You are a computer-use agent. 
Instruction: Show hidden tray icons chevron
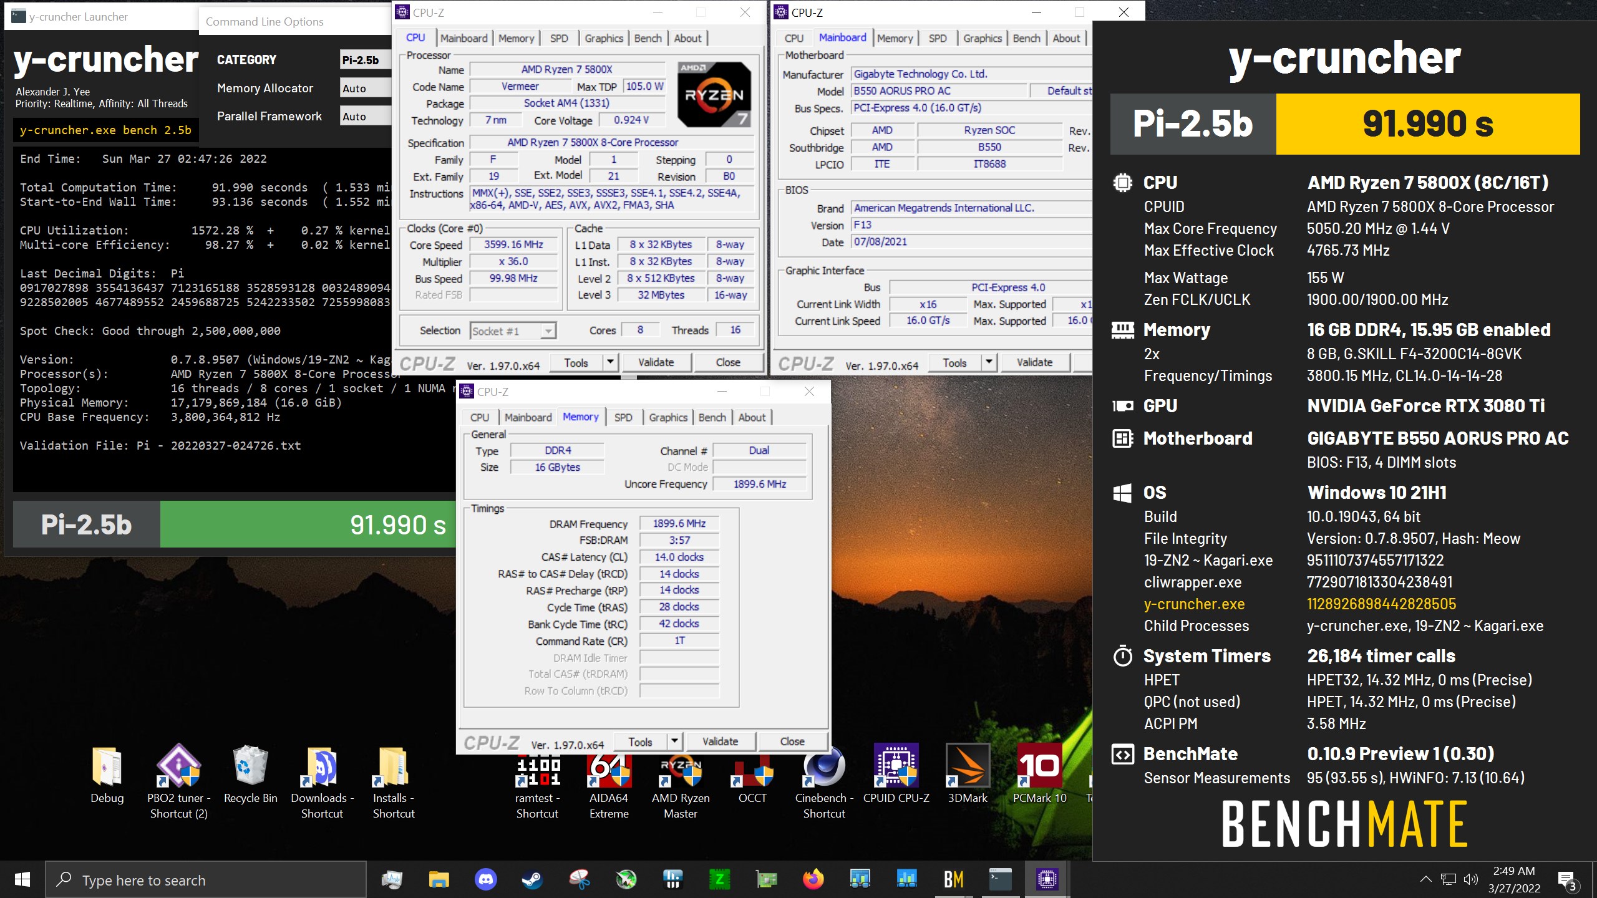pos(1425,880)
